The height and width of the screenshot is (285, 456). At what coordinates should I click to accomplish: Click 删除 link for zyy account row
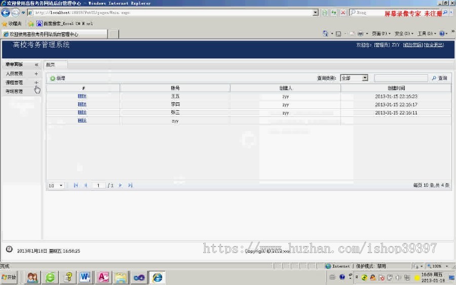click(82, 120)
